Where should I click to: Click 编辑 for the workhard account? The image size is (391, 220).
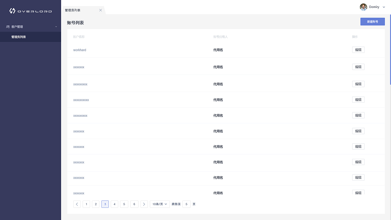[x=358, y=50]
